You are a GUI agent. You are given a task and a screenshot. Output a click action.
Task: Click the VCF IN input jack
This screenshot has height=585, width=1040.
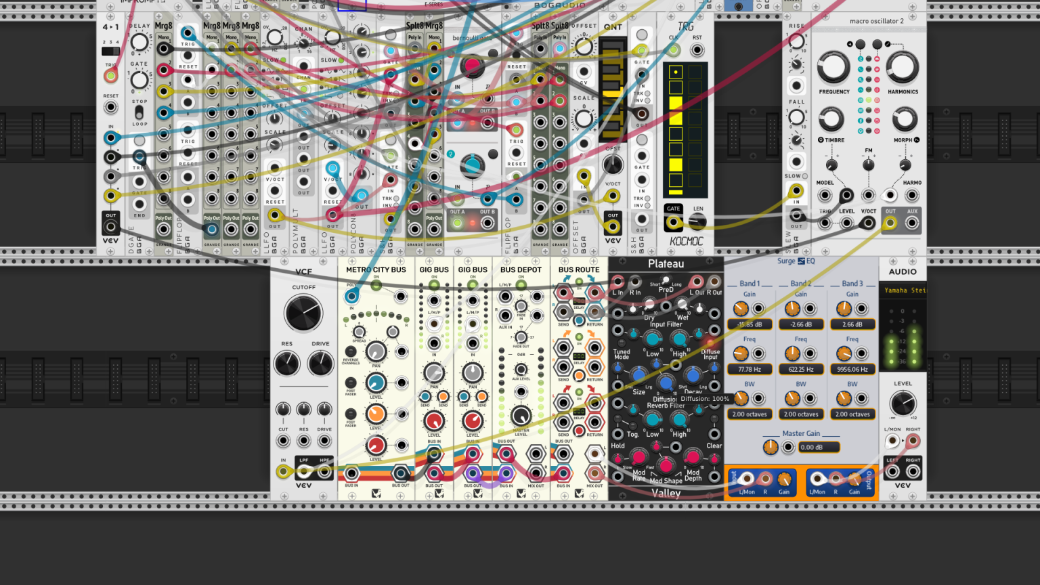(284, 471)
